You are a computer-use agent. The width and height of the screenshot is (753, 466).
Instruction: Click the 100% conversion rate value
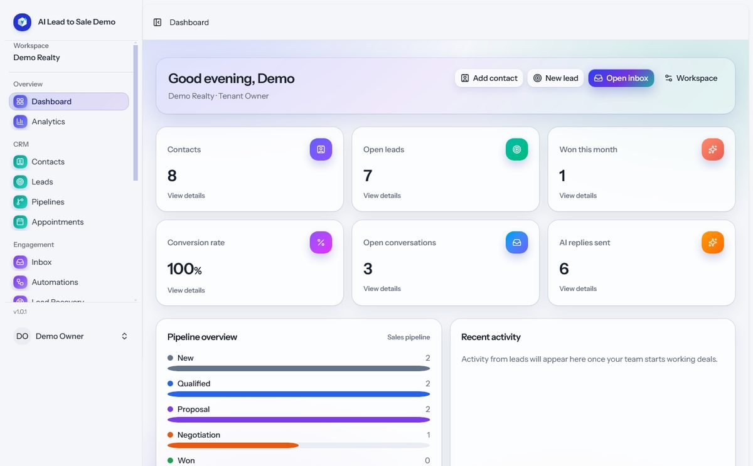(184, 269)
